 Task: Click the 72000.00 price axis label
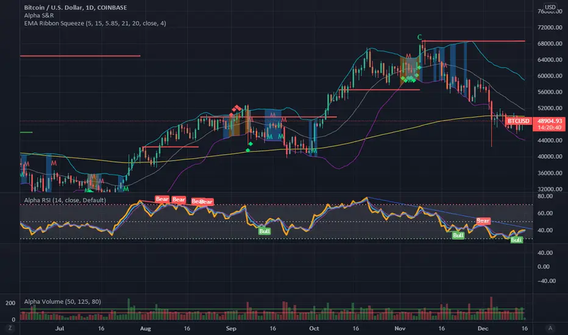[550, 27]
